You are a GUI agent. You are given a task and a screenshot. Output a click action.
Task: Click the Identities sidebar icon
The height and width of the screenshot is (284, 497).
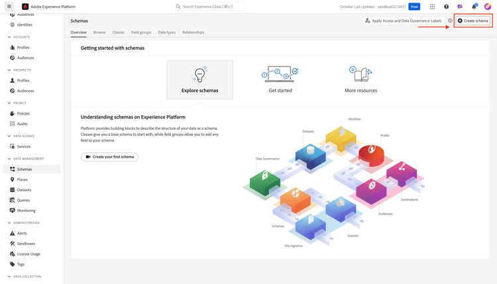click(x=13, y=24)
